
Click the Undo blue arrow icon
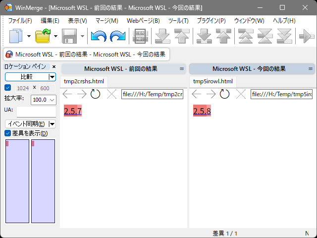click(99, 36)
